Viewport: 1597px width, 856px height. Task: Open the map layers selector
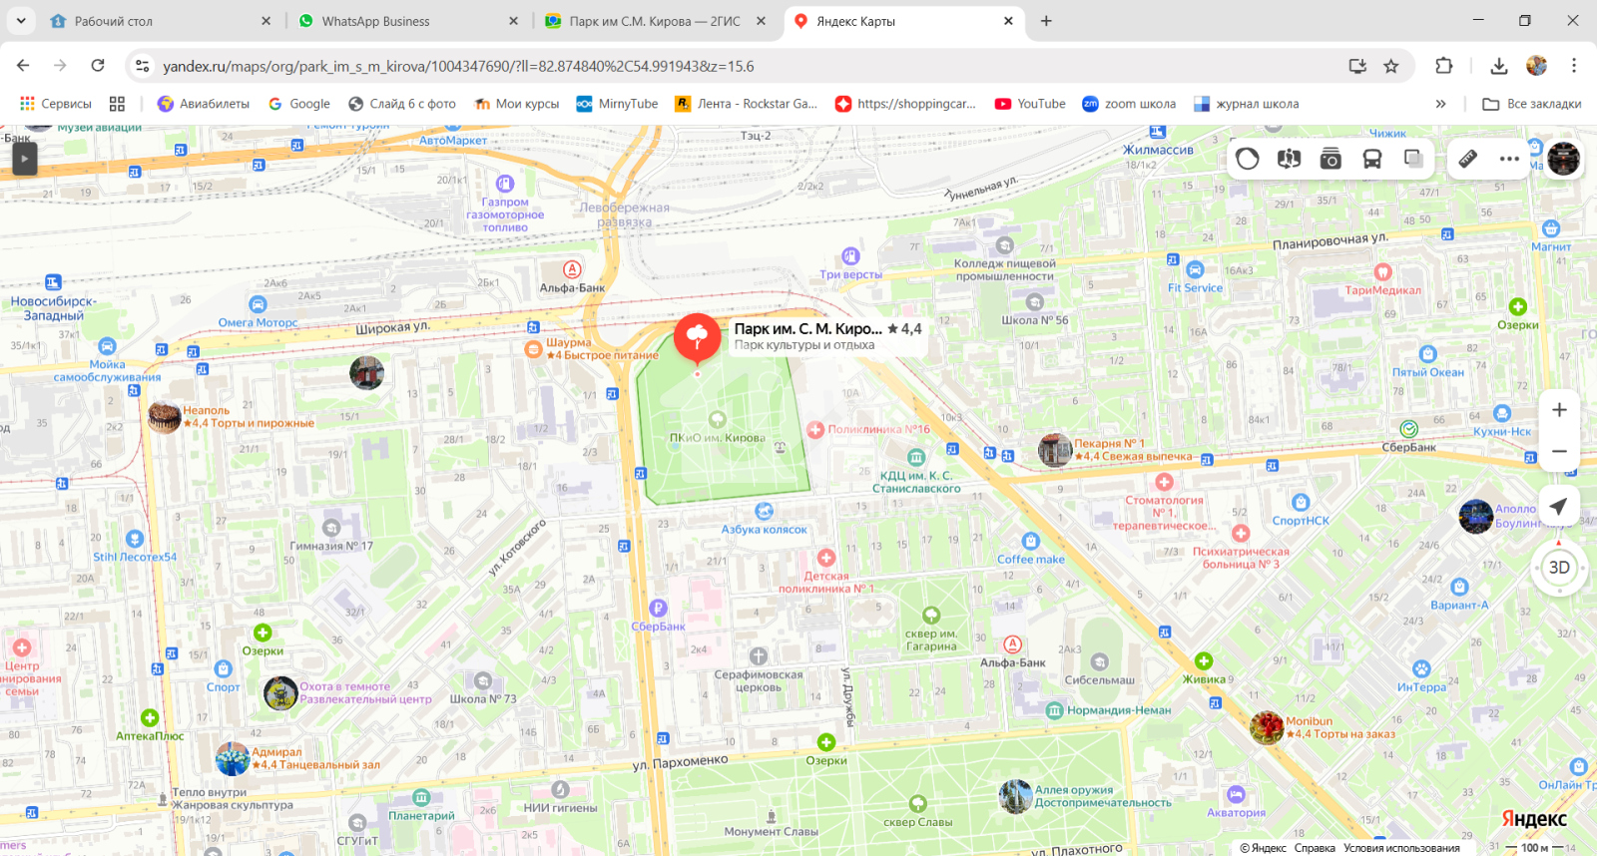tap(1413, 159)
